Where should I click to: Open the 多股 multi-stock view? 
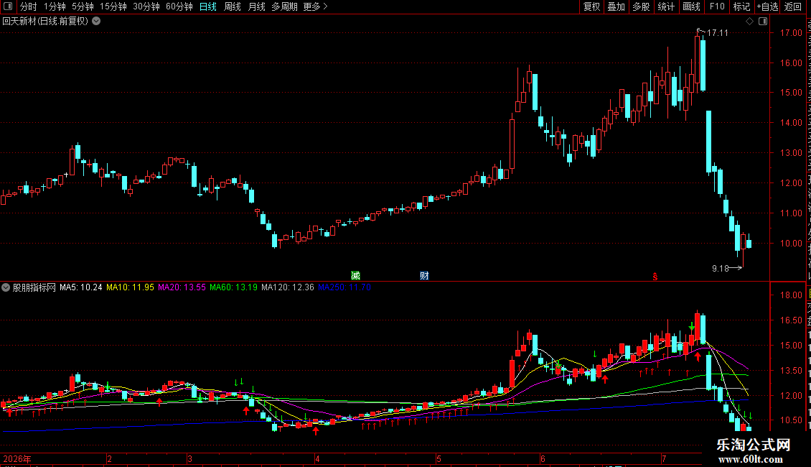[x=642, y=6]
